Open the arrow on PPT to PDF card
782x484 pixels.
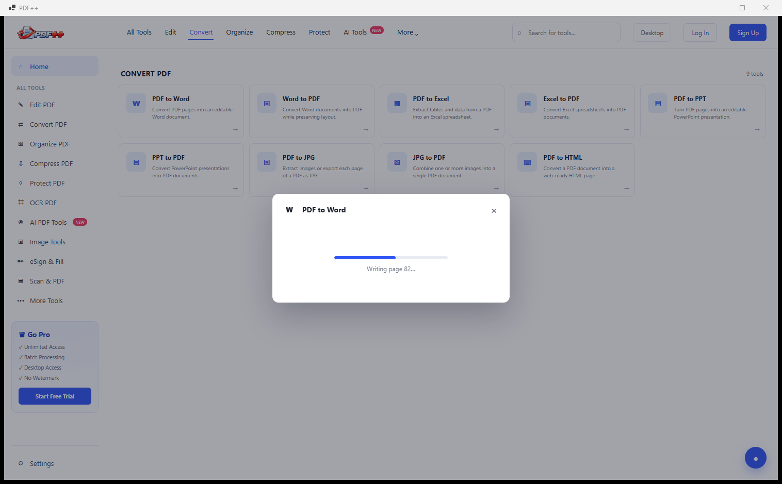(235, 188)
